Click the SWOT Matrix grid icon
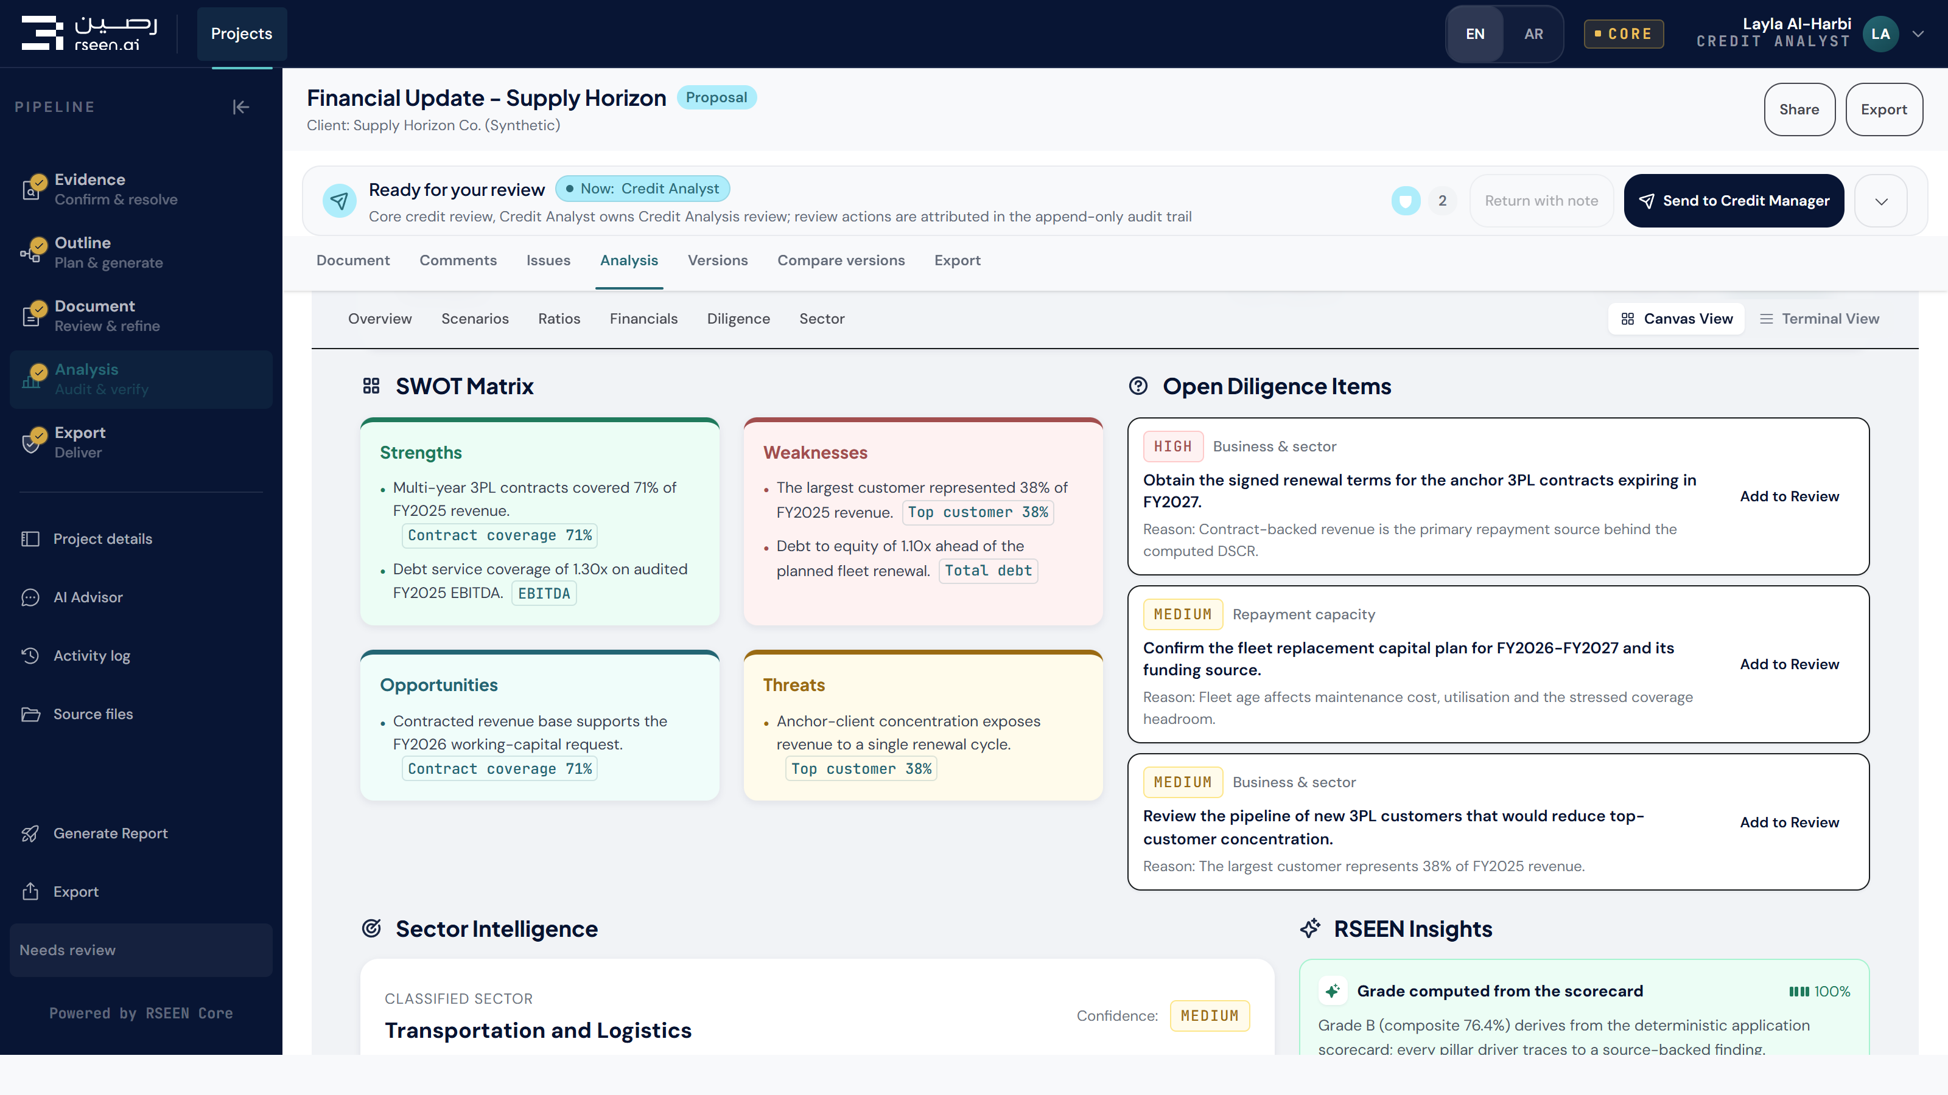 pyautogui.click(x=371, y=386)
